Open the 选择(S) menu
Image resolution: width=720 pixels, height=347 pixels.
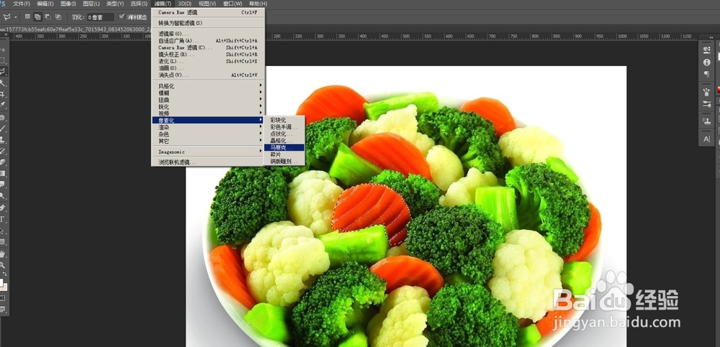coord(139,4)
